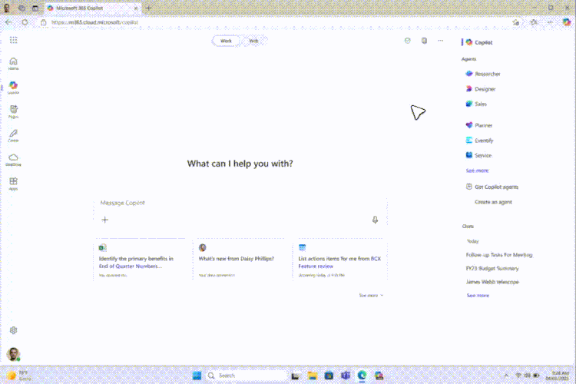Viewport: 576px width, 384px height.
Task: Show hidden system tray icons chevron
Action: [506, 376]
